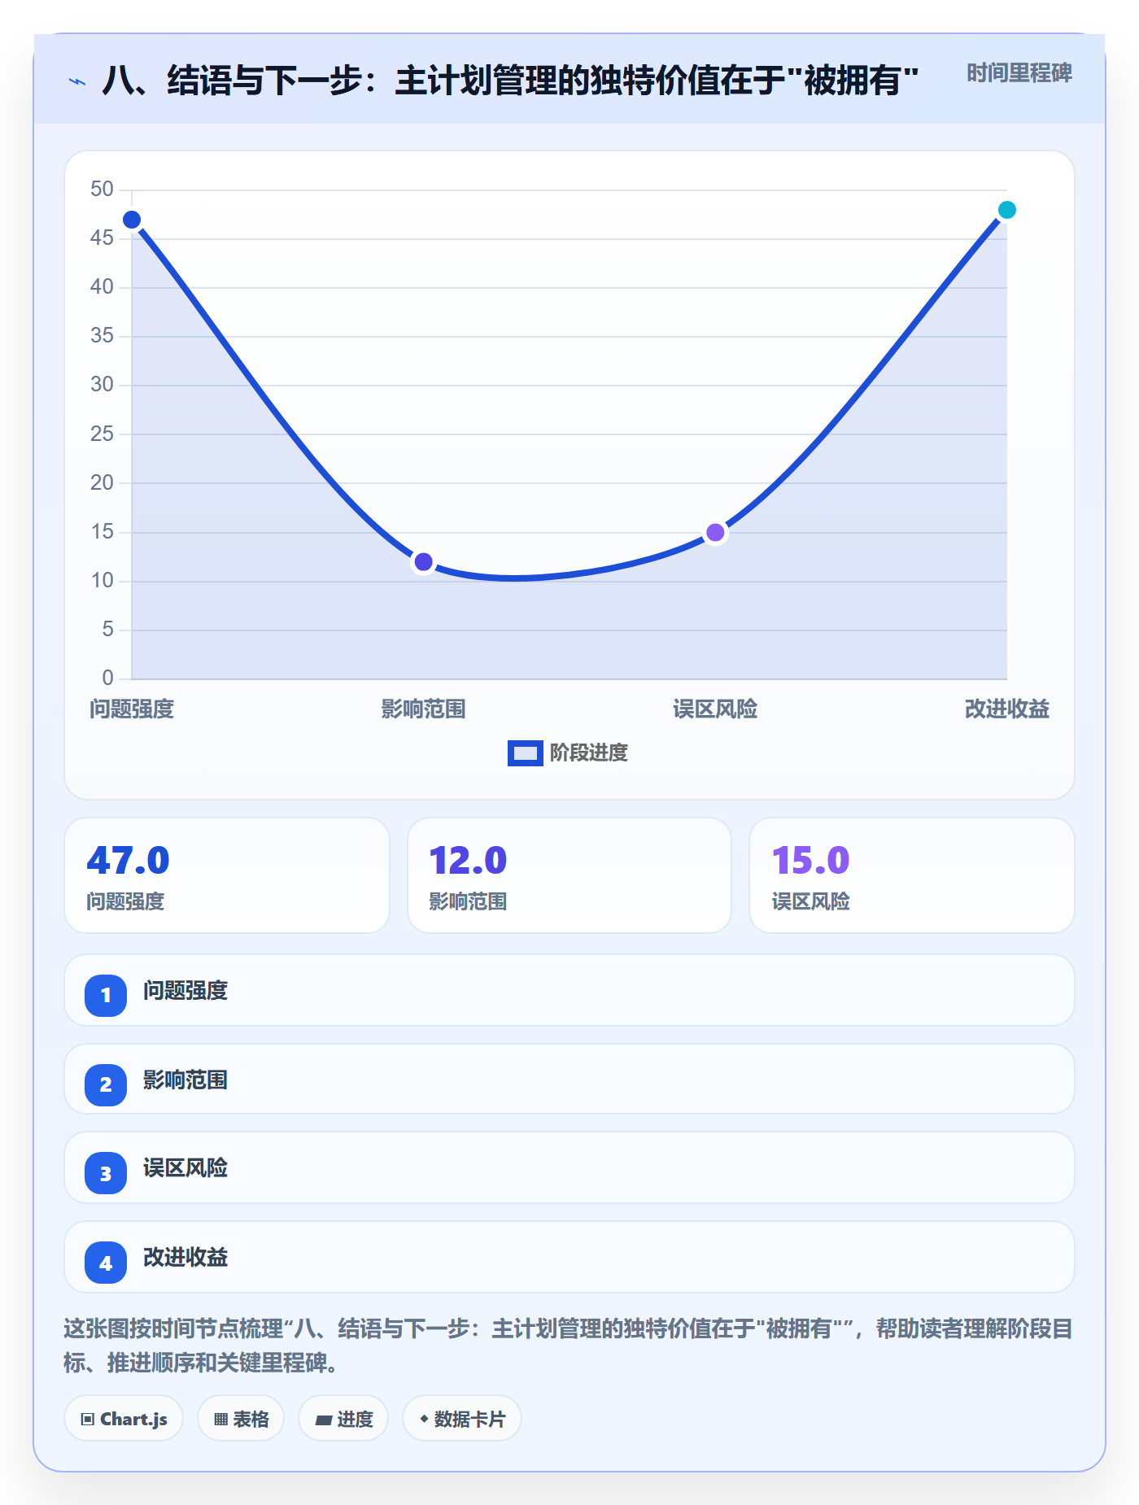The height and width of the screenshot is (1505, 1139).
Task: Click the 表格 tag
Action: coord(241,1419)
